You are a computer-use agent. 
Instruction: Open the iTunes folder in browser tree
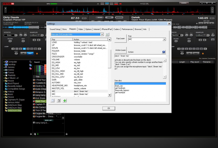[11, 73]
